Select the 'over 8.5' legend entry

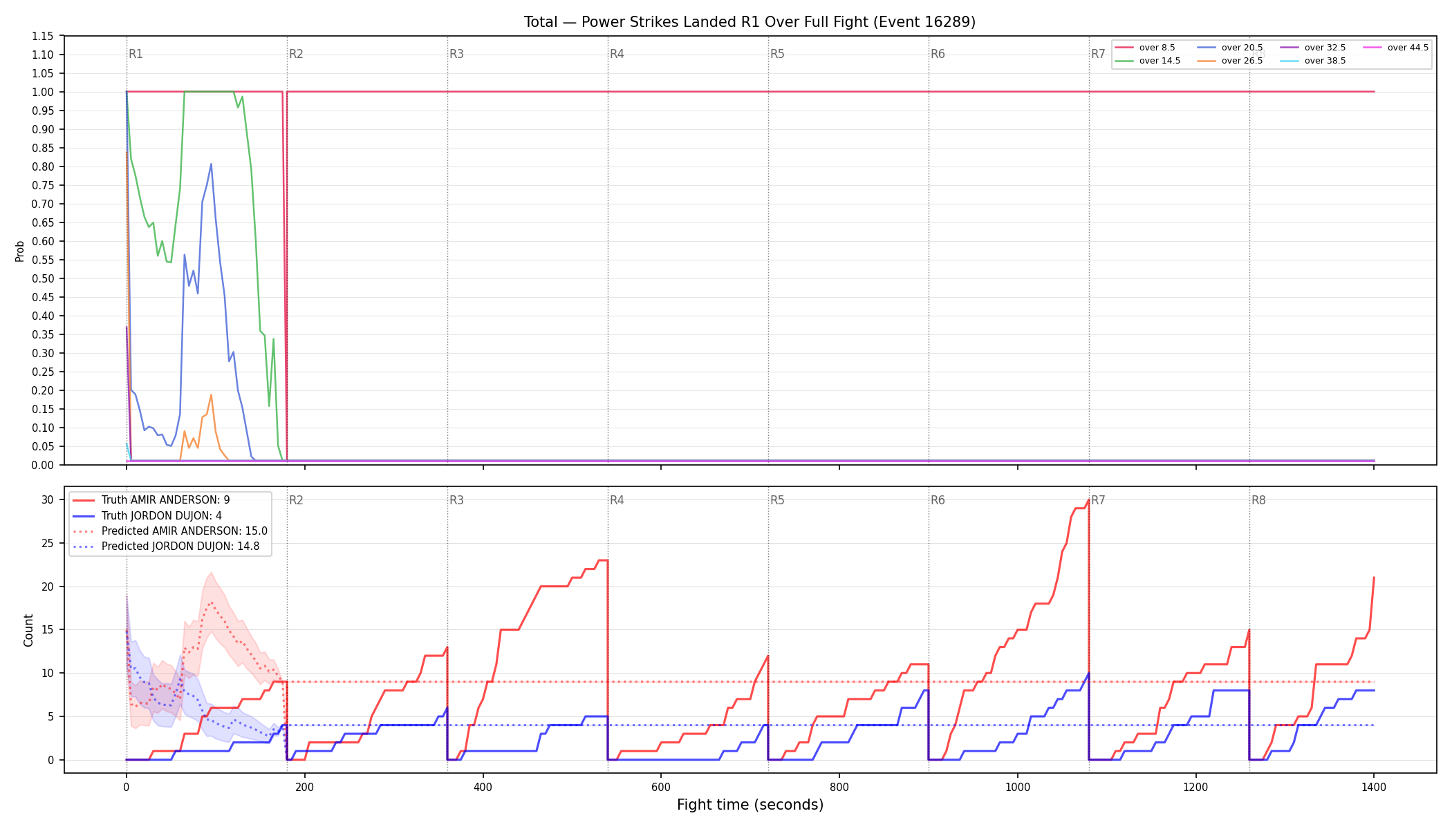pyautogui.click(x=1144, y=48)
